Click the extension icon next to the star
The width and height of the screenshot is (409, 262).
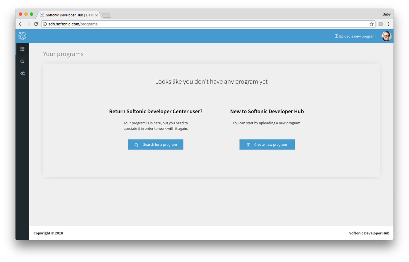[x=381, y=24]
